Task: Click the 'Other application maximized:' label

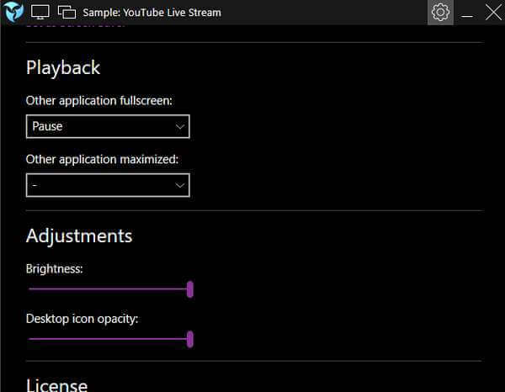Action: click(x=102, y=159)
